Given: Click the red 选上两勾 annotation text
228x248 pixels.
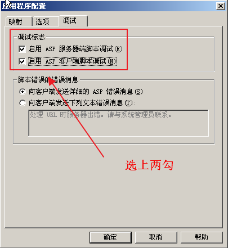Looking at the screenshot, I should [149, 165].
